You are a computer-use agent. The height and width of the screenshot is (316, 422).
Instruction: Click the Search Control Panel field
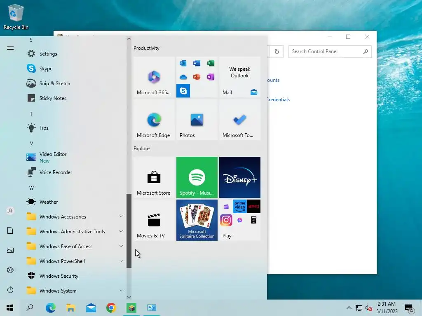click(x=330, y=51)
